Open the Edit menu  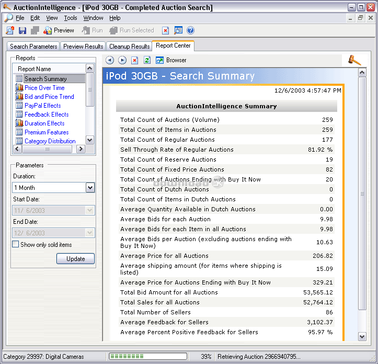35,18
